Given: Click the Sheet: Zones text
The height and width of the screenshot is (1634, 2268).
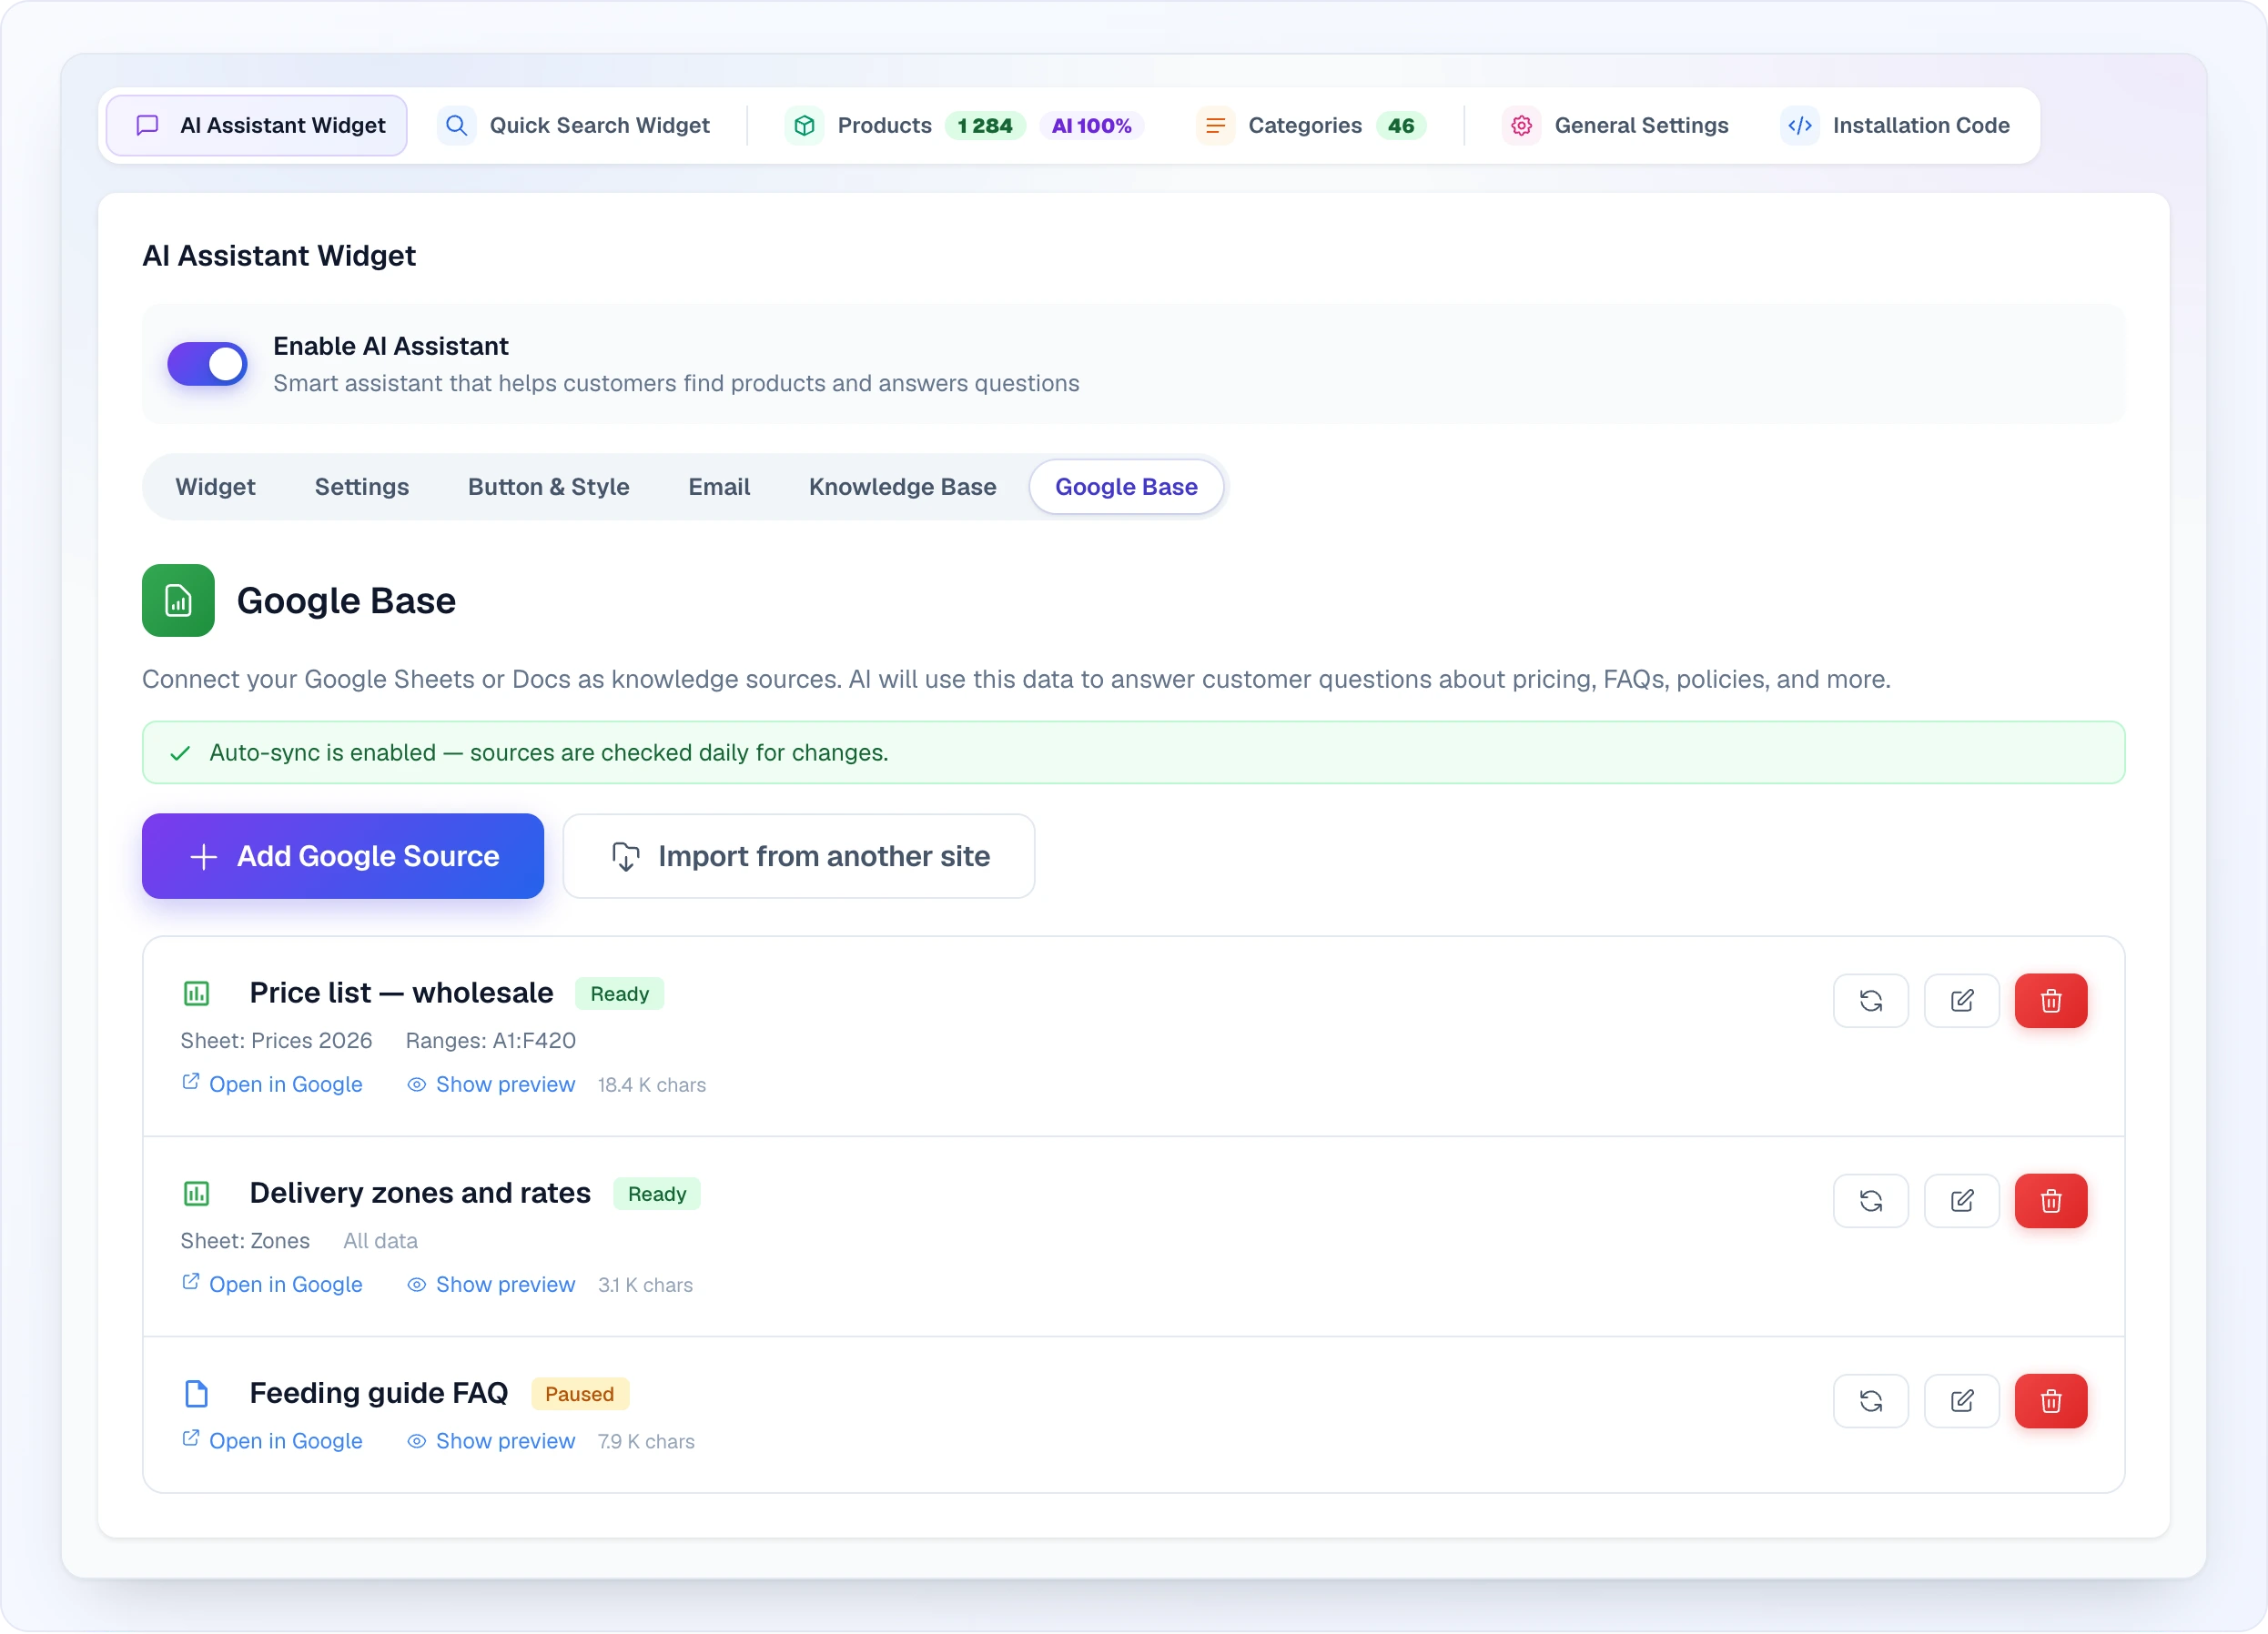Looking at the screenshot, I should pyautogui.click(x=245, y=1241).
